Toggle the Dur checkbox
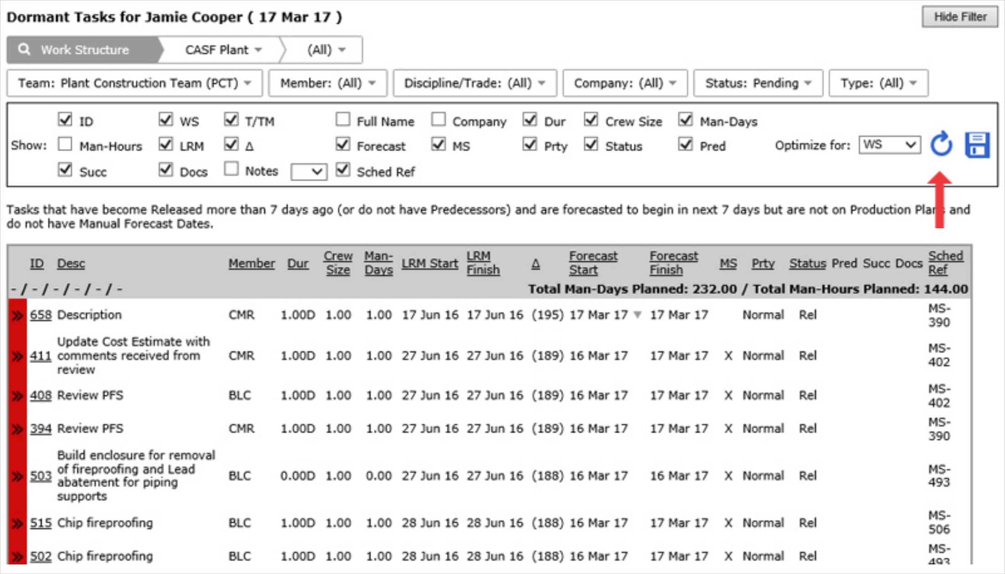1005x574 pixels. (529, 119)
